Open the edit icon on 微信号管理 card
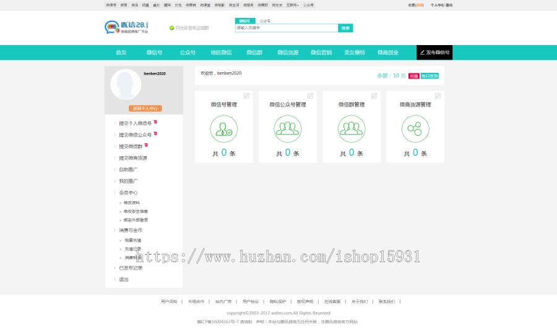The width and height of the screenshot is (557, 329). pos(246,96)
